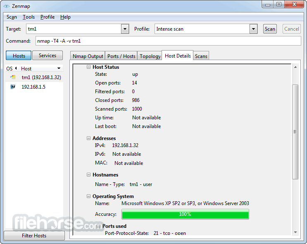Collapse the Operating System section
The image size is (307, 244).
[x=88, y=196]
